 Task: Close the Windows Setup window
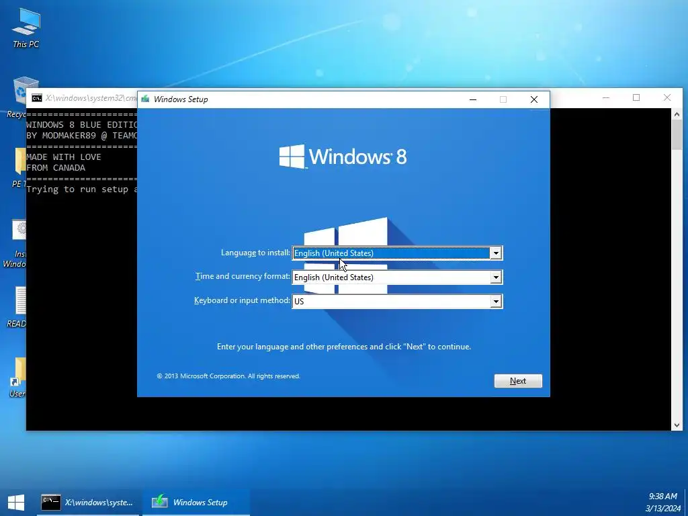(534, 99)
